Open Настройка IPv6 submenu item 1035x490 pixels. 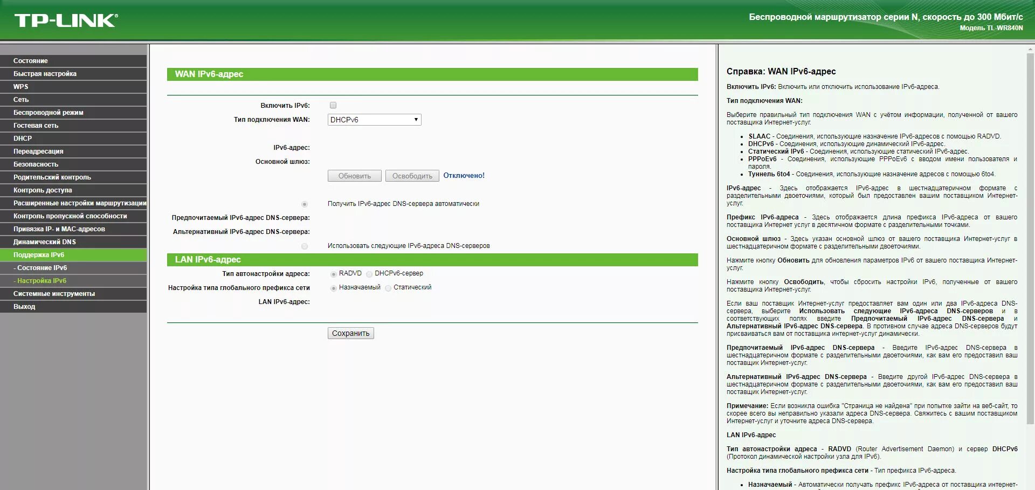(x=73, y=281)
